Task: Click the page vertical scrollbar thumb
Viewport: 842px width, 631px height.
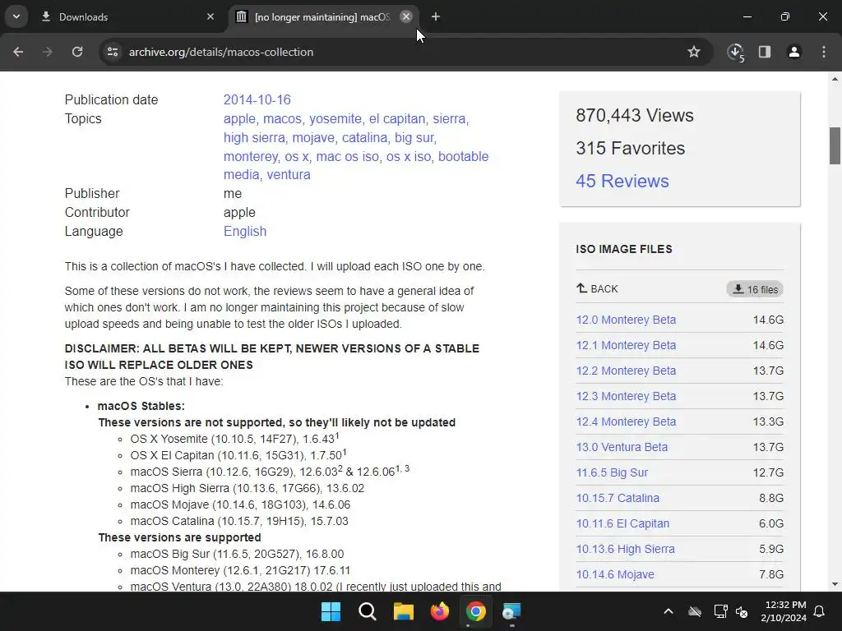Action: click(835, 145)
